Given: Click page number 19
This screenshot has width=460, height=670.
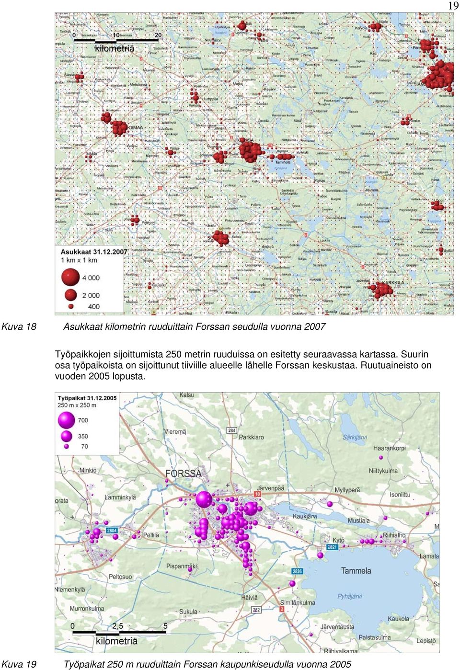Looking at the screenshot, I should (453, 6).
